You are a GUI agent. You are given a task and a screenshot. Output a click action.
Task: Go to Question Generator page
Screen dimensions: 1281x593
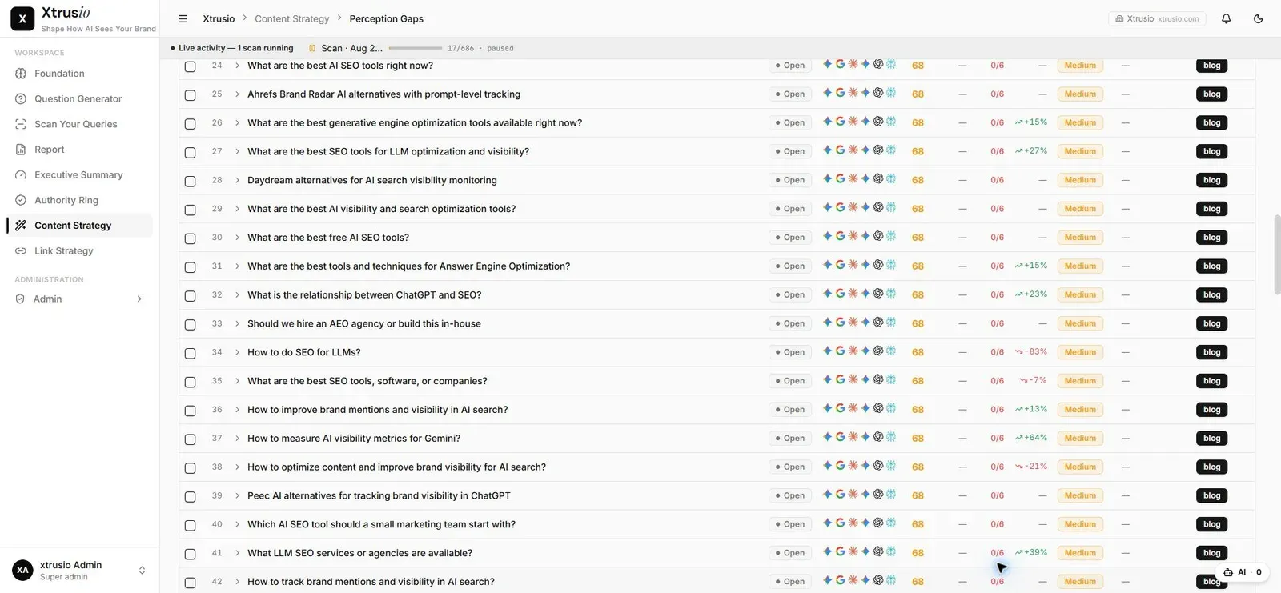(79, 99)
